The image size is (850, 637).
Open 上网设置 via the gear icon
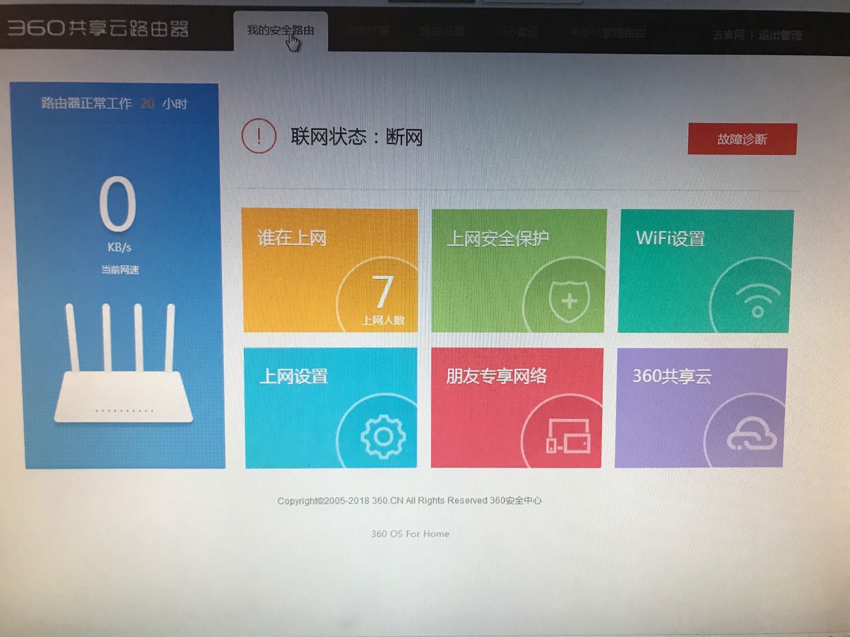(382, 436)
